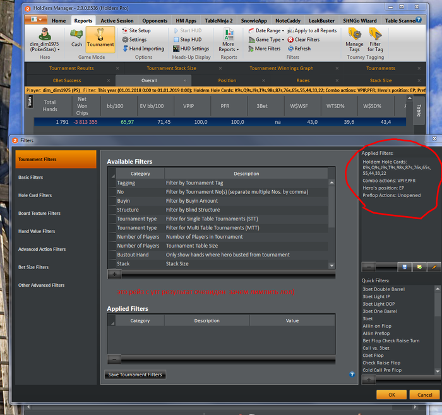
Task: Sort by the VPIP column header
Action: pyautogui.click(x=188, y=106)
